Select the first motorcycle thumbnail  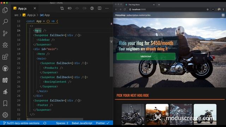tap(133, 114)
